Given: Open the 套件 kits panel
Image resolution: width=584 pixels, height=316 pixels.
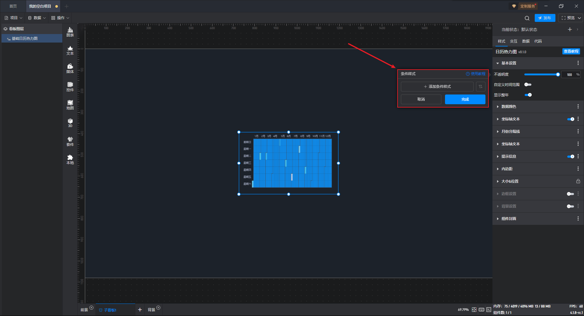Looking at the screenshot, I should pos(70,141).
